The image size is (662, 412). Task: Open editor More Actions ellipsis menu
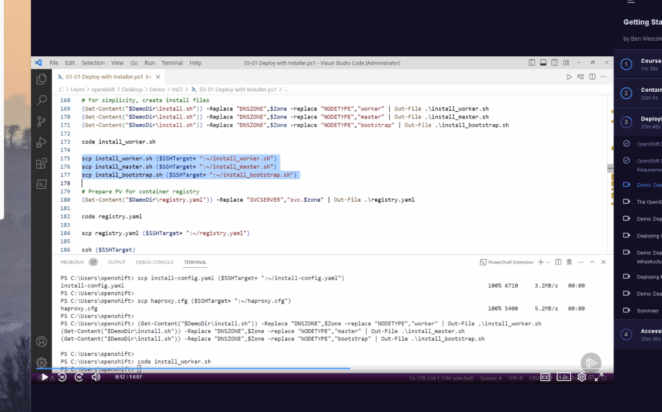click(604, 77)
